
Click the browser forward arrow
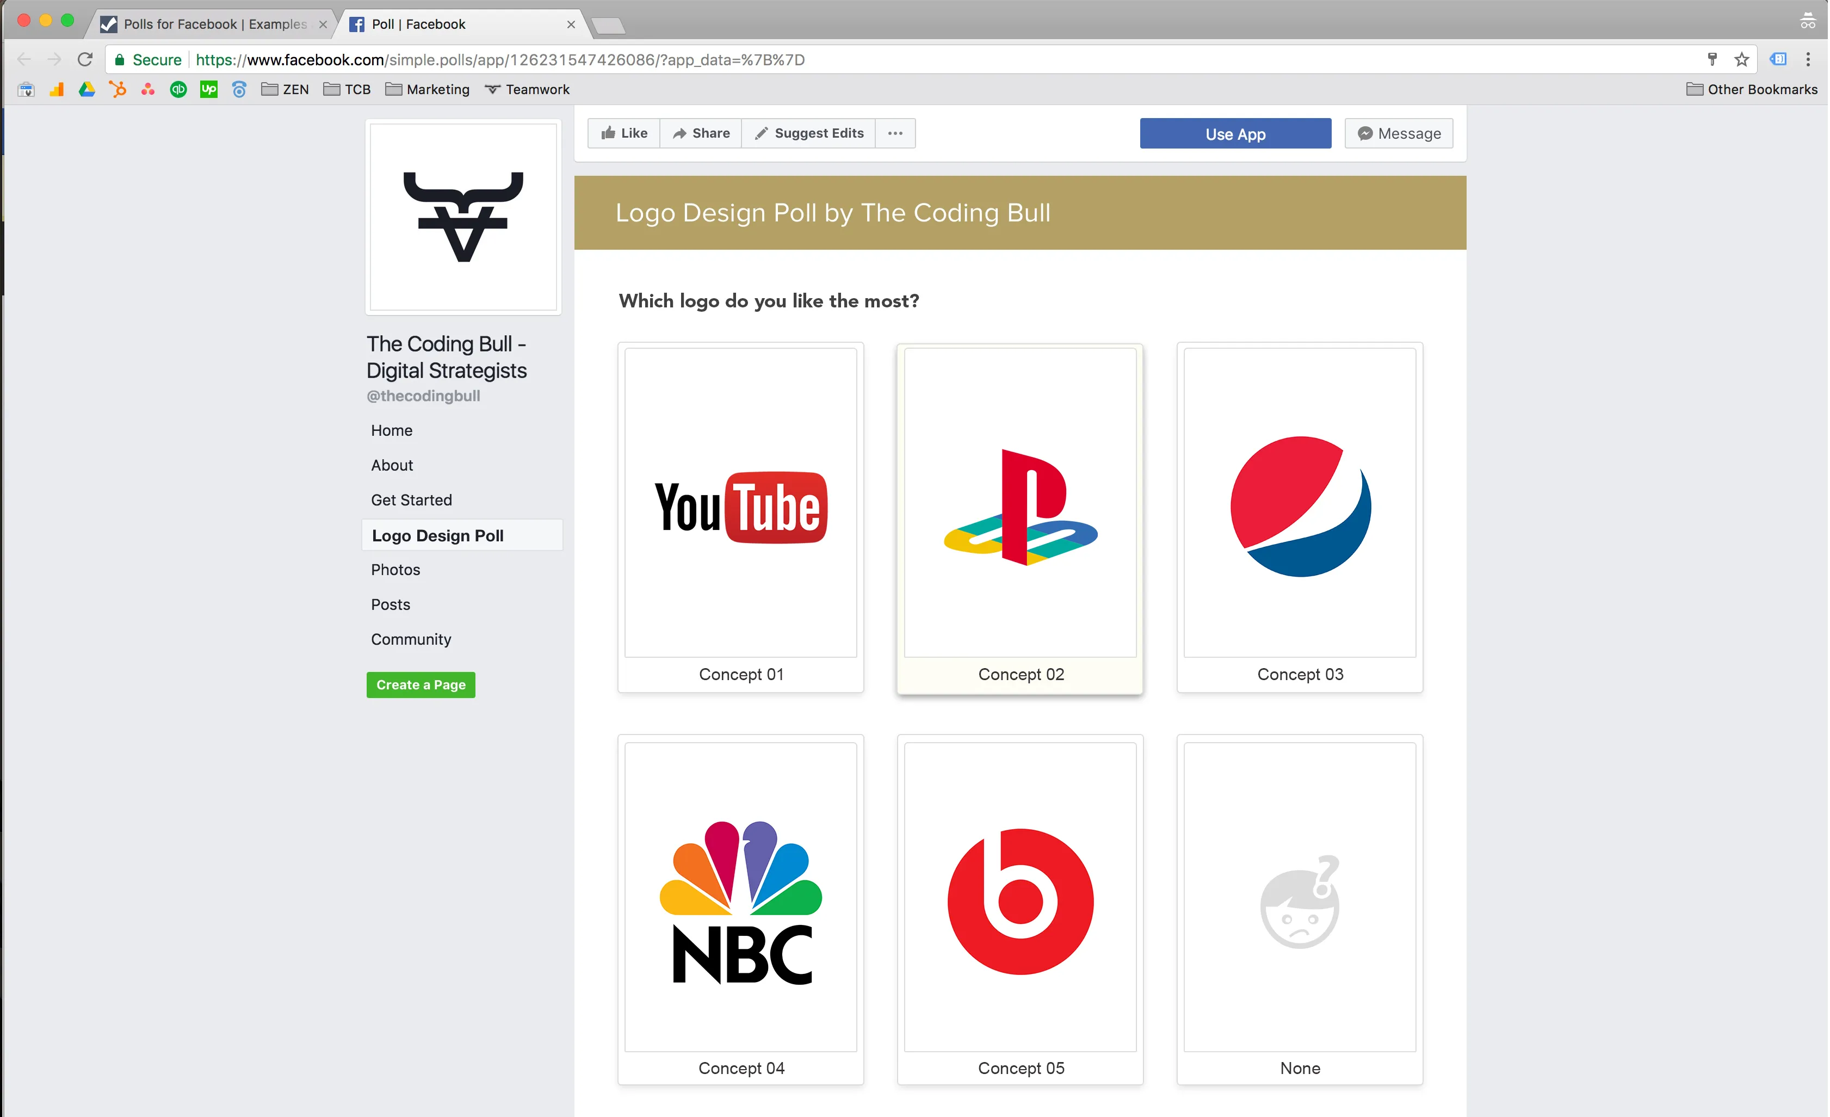54,59
